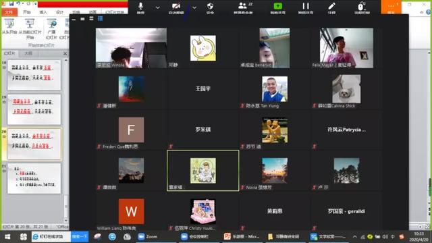432x243 pixels.
Task: Open the Security shield icon
Action: tap(210, 7)
